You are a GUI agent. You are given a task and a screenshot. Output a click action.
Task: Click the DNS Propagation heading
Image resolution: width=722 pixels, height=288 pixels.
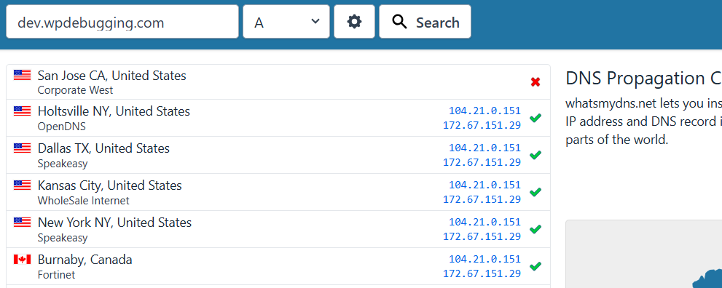pyautogui.click(x=643, y=79)
